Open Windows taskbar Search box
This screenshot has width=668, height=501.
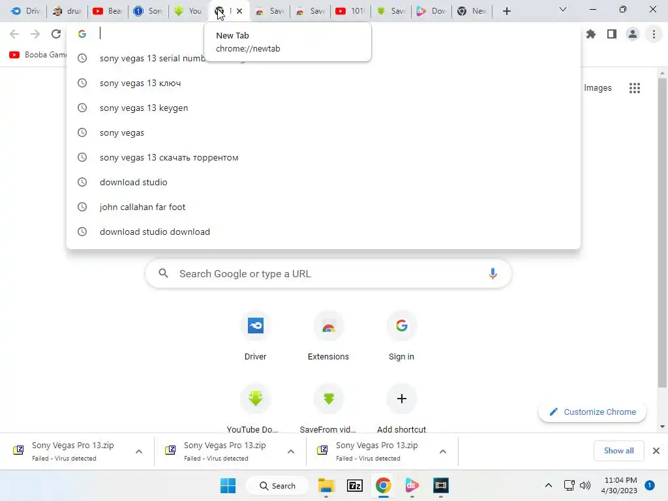pos(277,485)
